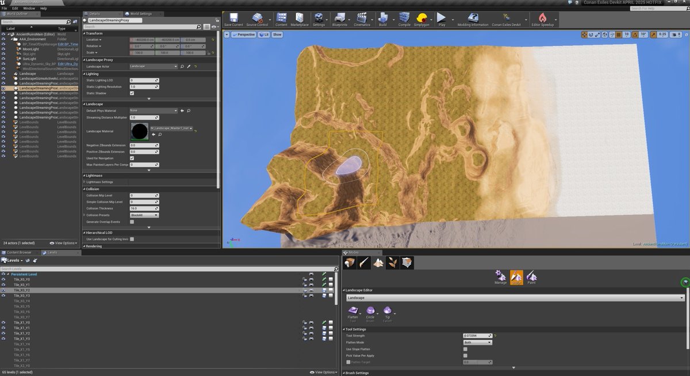
Task: Open View Options in World Outliner
Action: (63, 243)
